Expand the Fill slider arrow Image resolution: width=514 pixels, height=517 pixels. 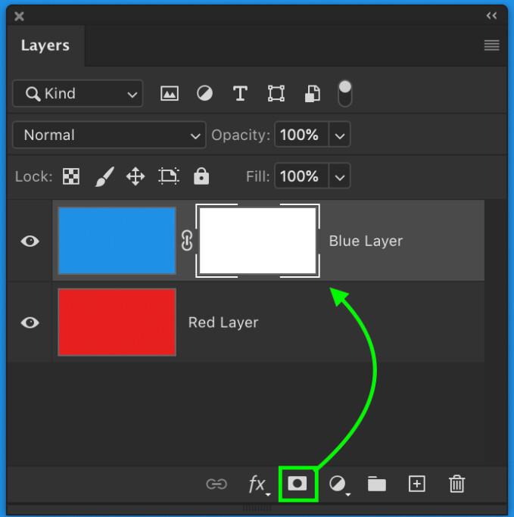coord(340,176)
